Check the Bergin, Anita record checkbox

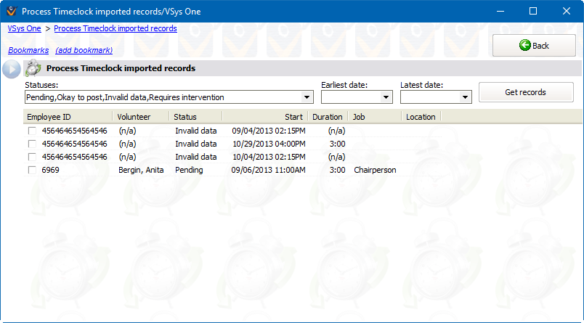(x=32, y=170)
